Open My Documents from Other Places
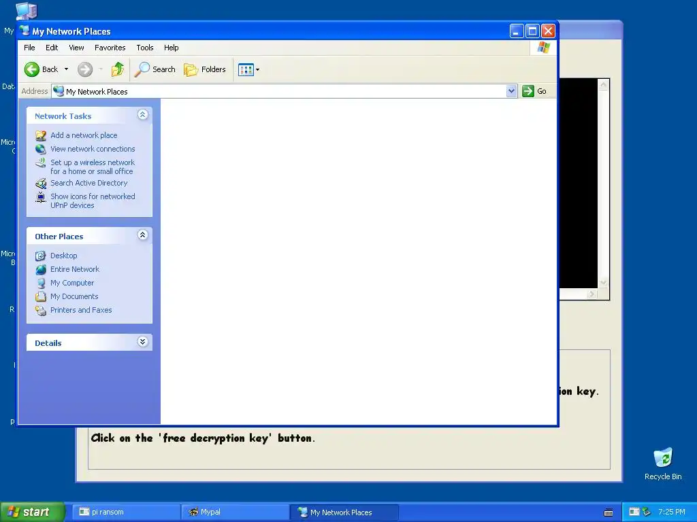697x522 pixels. coord(74,296)
